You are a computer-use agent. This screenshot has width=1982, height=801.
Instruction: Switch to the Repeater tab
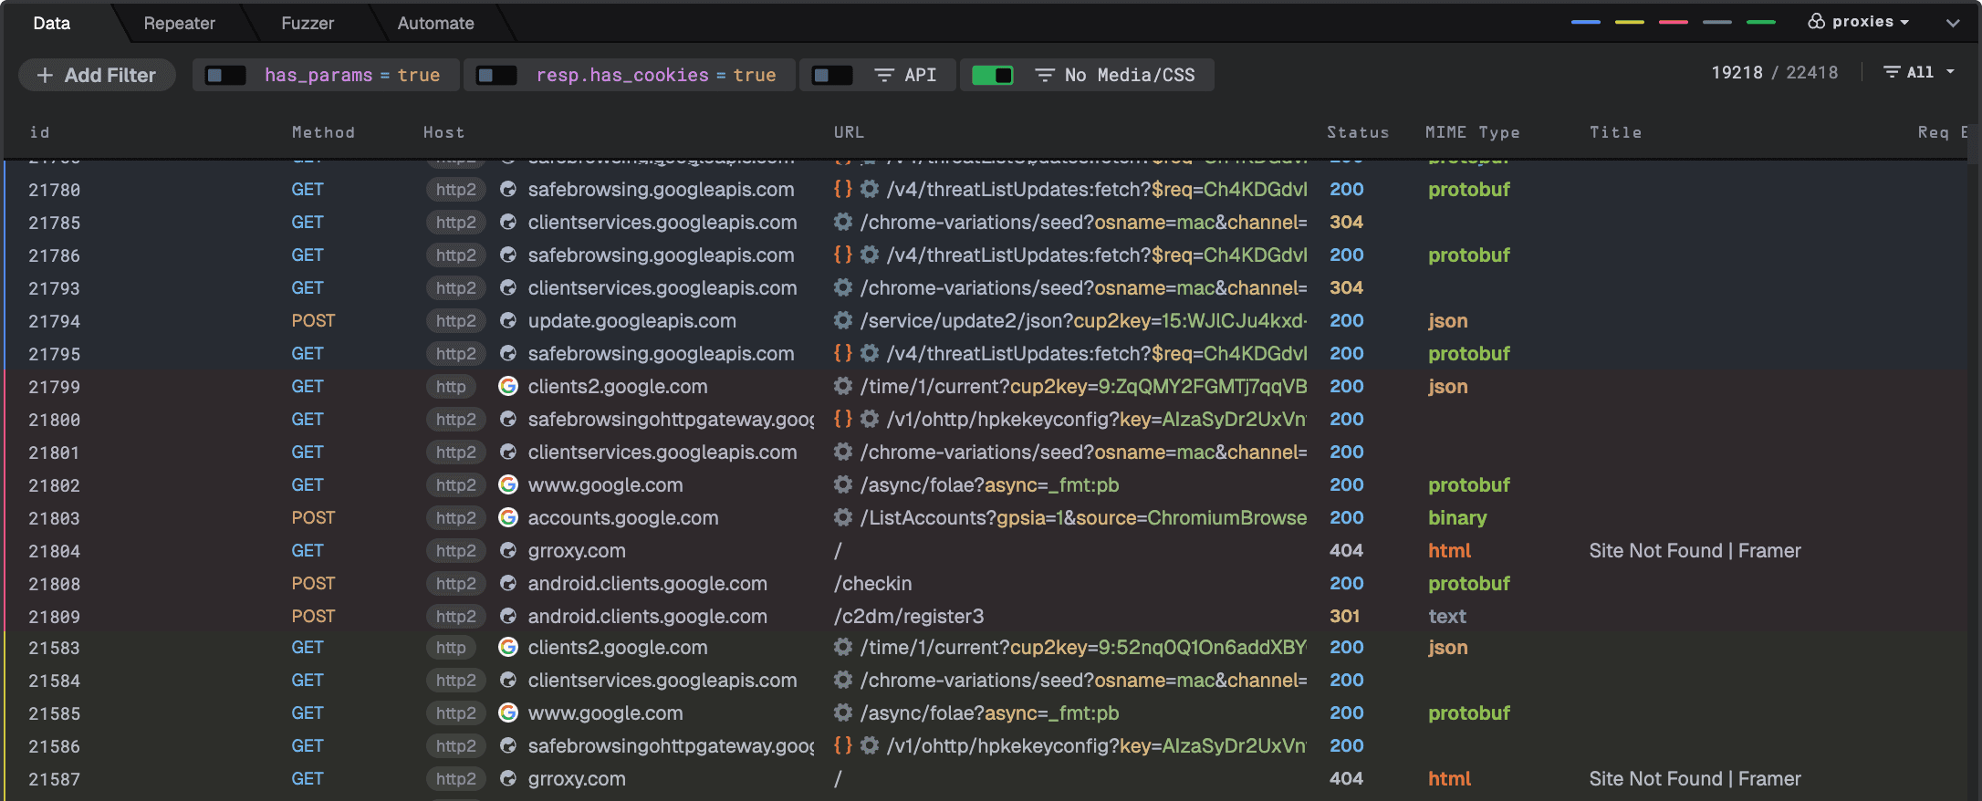(x=179, y=23)
